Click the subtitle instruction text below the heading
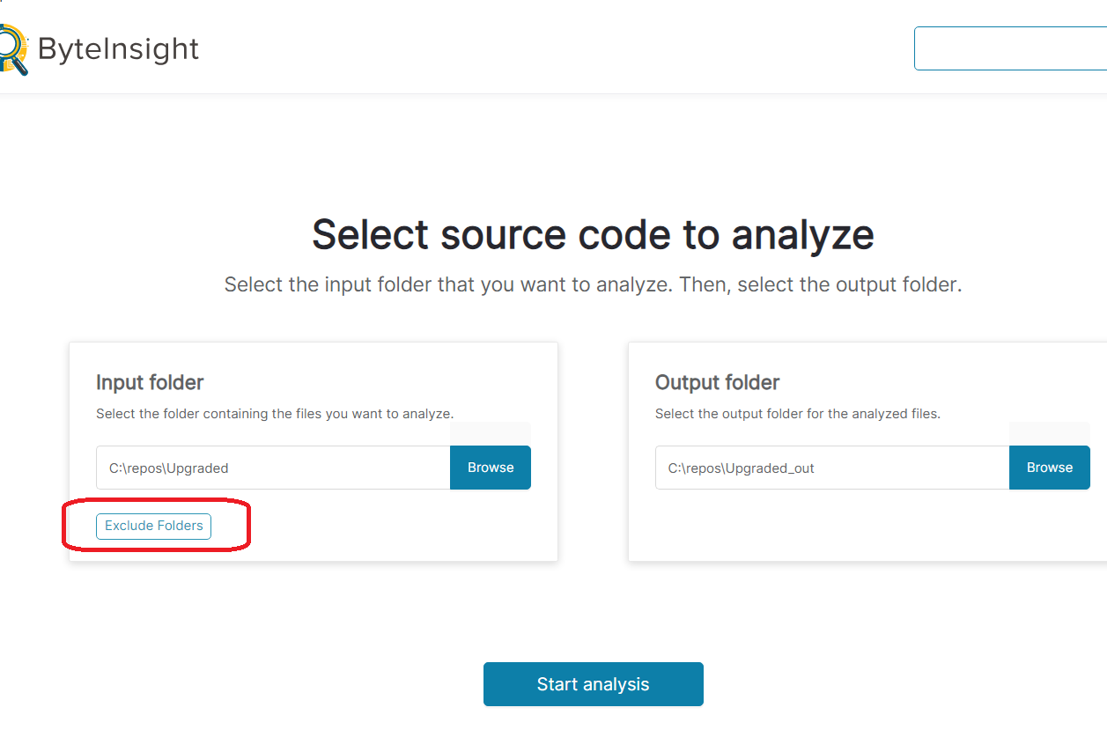 pos(593,285)
